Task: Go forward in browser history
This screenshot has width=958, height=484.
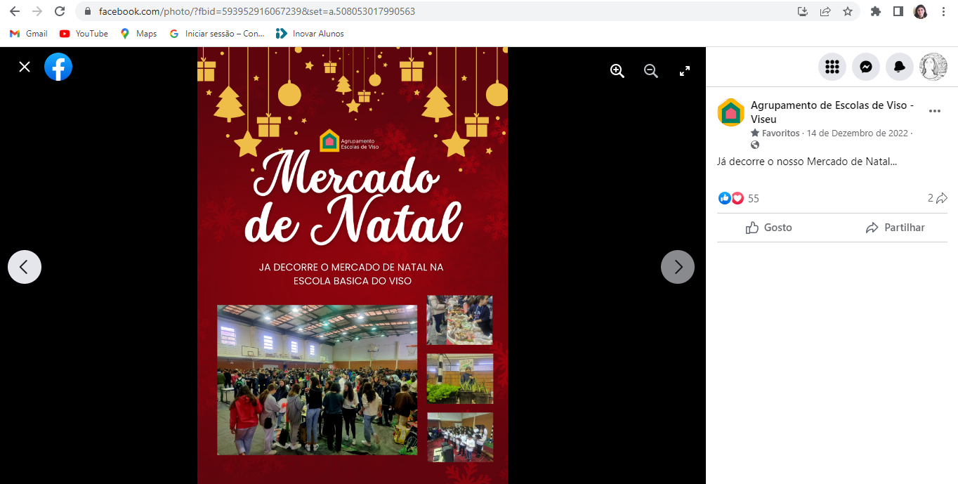Action: point(37,11)
